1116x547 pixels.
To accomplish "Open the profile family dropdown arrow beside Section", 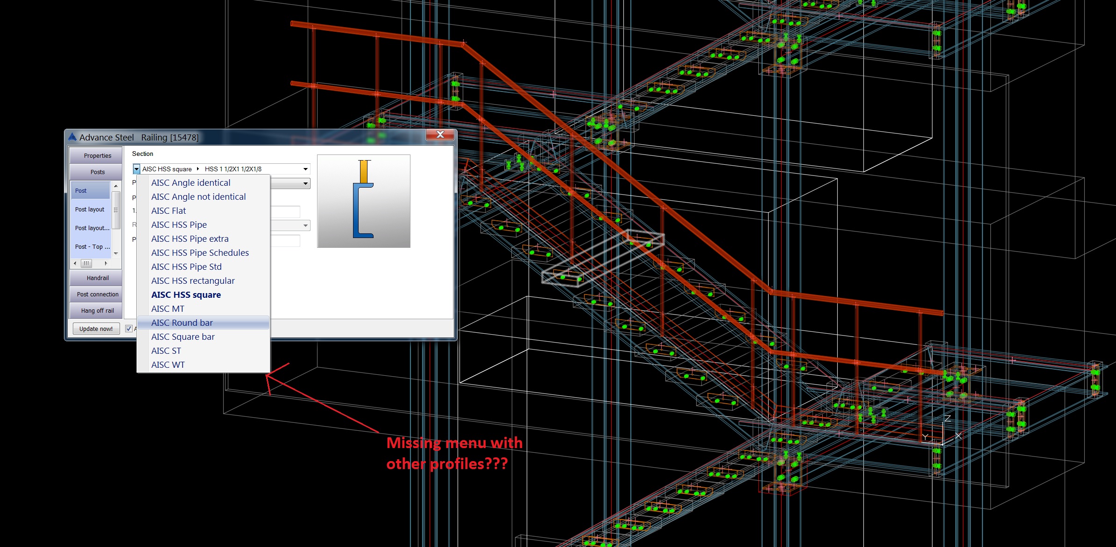I will click(x=136, y=169).
